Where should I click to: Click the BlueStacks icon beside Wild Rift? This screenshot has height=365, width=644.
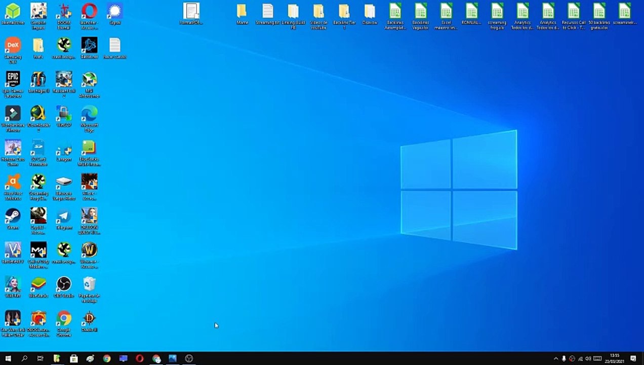(x=38, y=286)
